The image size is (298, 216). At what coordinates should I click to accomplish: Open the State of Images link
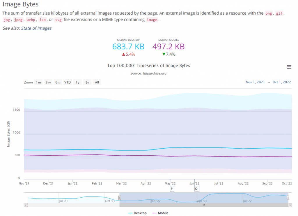click(x=36, y=28)
